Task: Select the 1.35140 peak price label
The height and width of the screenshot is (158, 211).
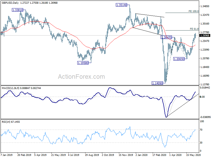Action: pyautogui.click(x=121, y=5)
